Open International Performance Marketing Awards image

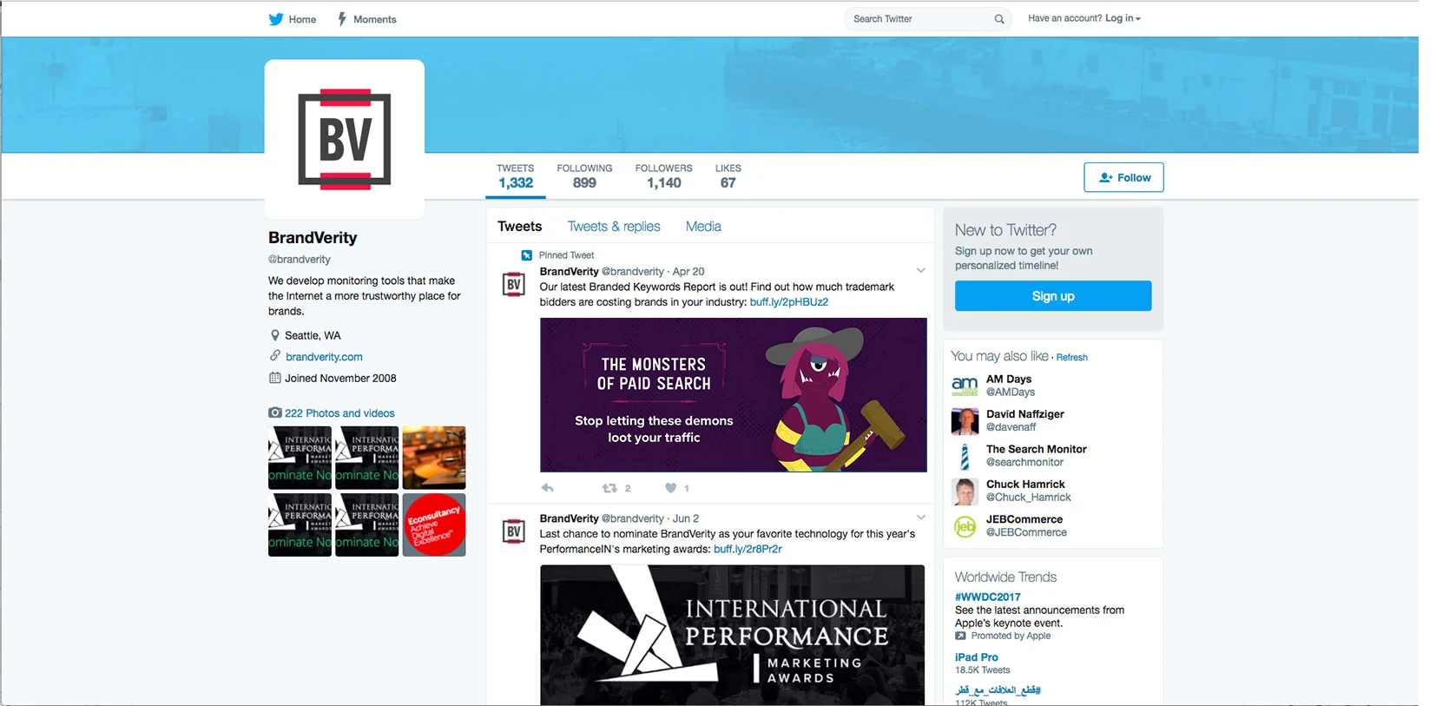tap(733, 635)
